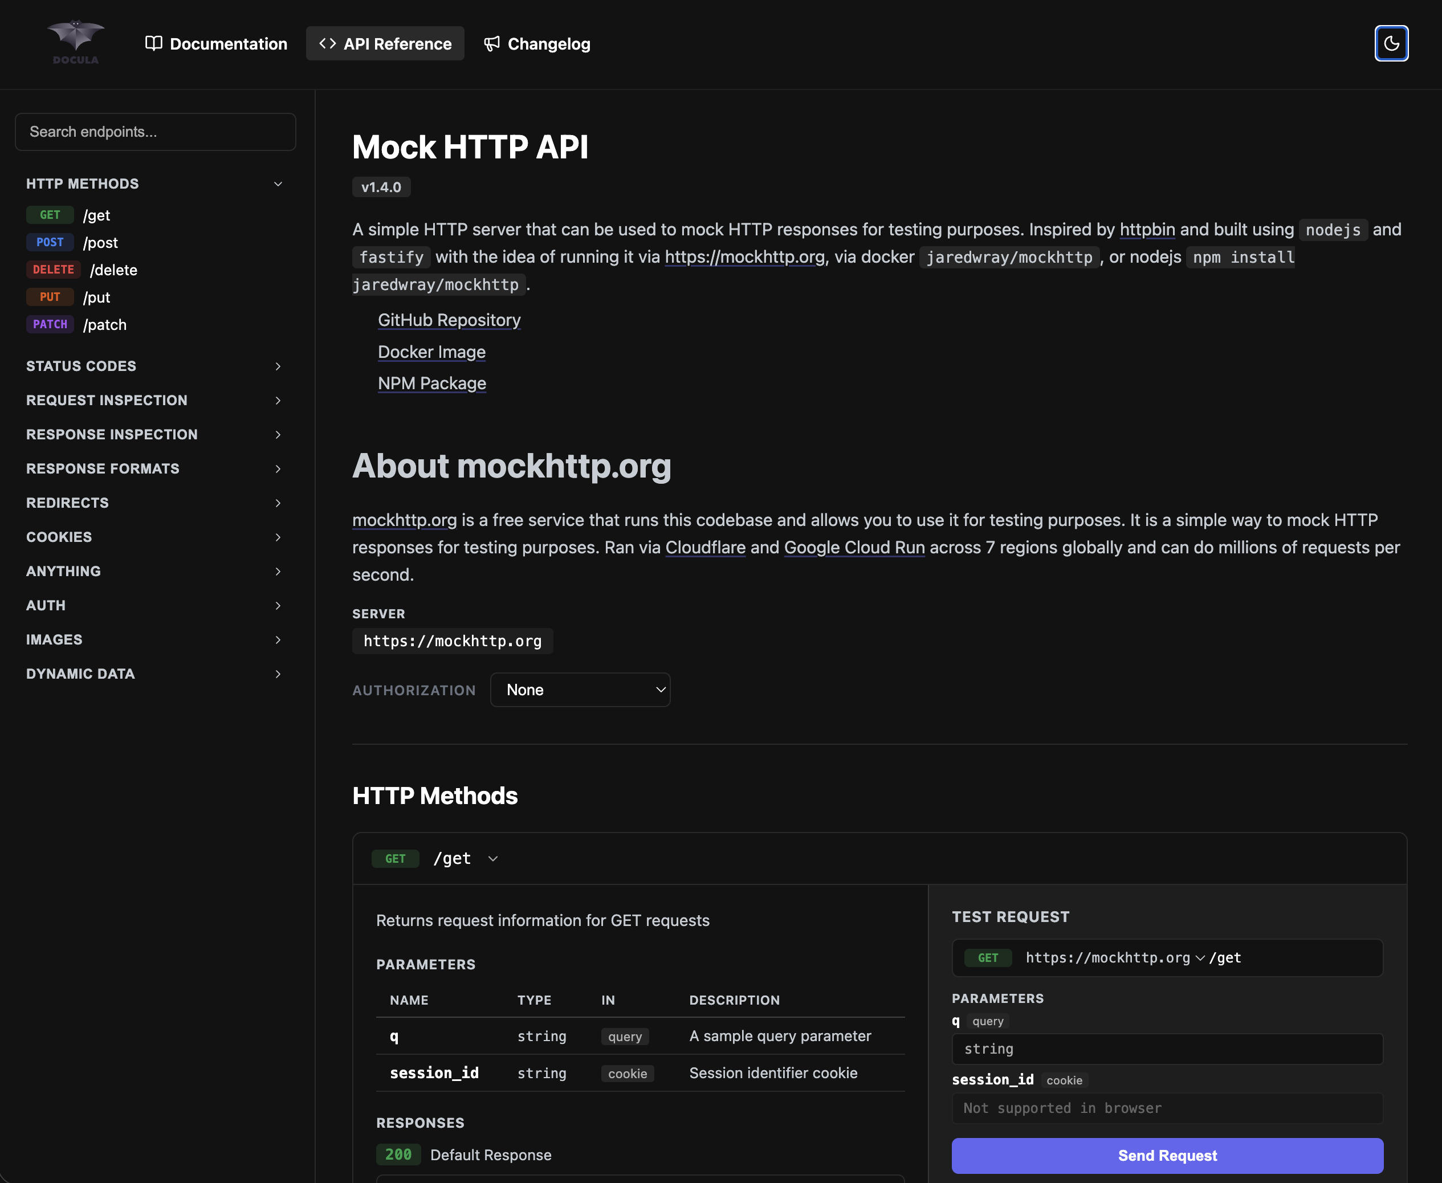Click the search endpoints field
Image resolution: width=1442 pixels, height=1183 pixels.
point(156,132)
